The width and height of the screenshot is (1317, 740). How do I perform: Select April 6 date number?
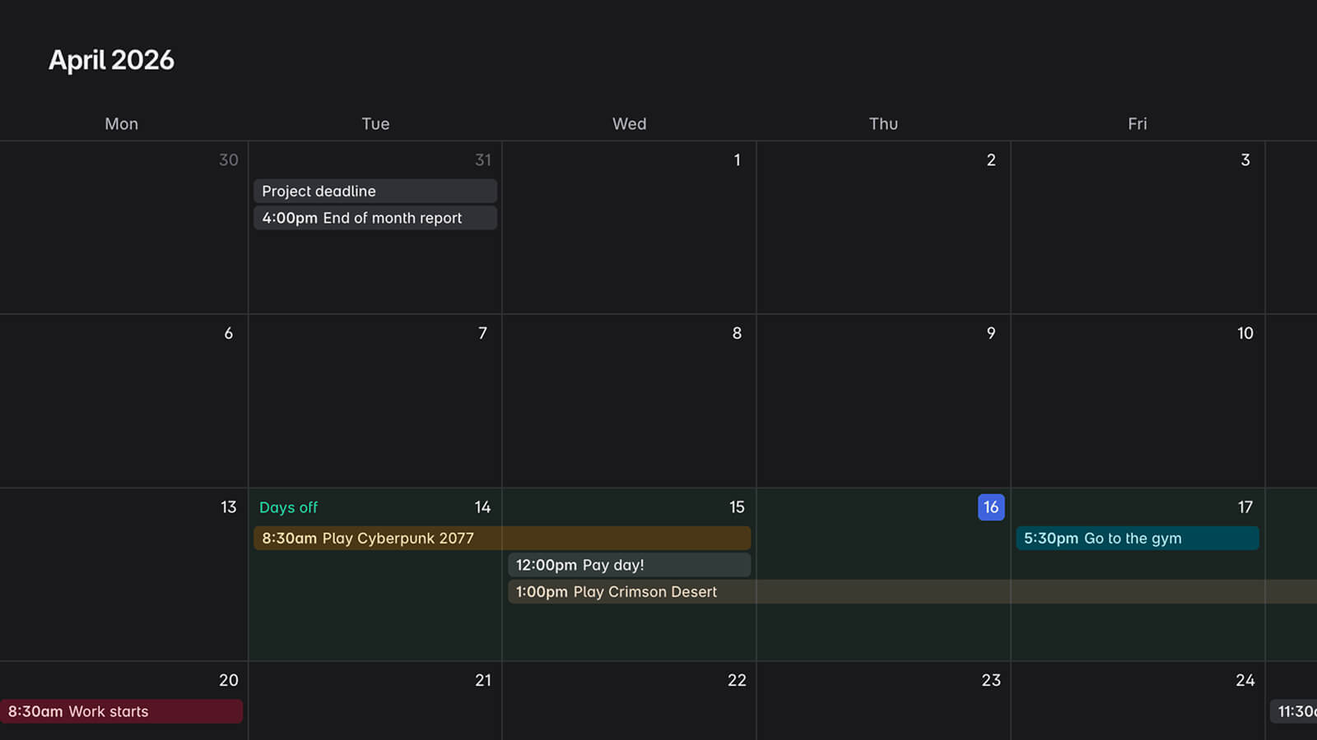tap(229, 333)
